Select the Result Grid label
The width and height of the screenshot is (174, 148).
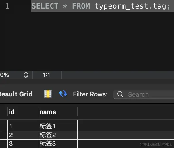point(16,94)
